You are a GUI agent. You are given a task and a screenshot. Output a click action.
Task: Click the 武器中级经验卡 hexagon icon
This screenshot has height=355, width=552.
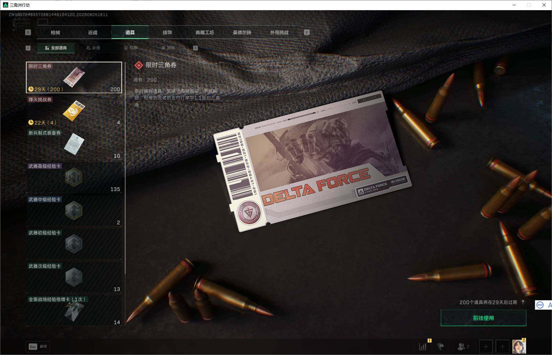tap(74, 210)
